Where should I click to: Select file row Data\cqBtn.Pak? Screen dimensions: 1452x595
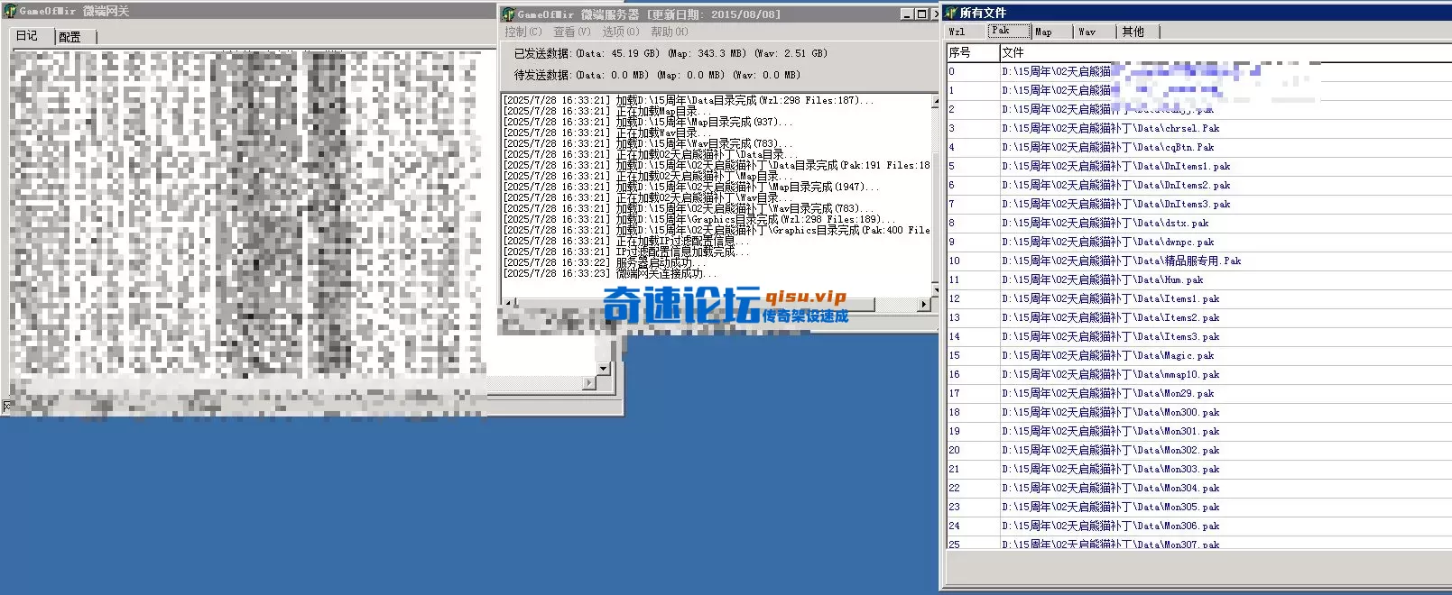[x=1198, y=147]
